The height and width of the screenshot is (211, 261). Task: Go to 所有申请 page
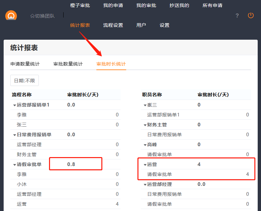click(x=212, y=5)
